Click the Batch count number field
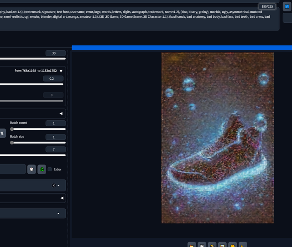Image resolution: width=292 pixels, height=247 pixels. tap(56, 123)
